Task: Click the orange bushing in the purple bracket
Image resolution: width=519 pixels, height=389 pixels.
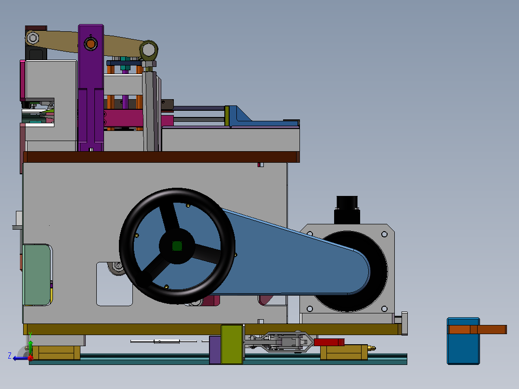Action: (x=91, y=44)
